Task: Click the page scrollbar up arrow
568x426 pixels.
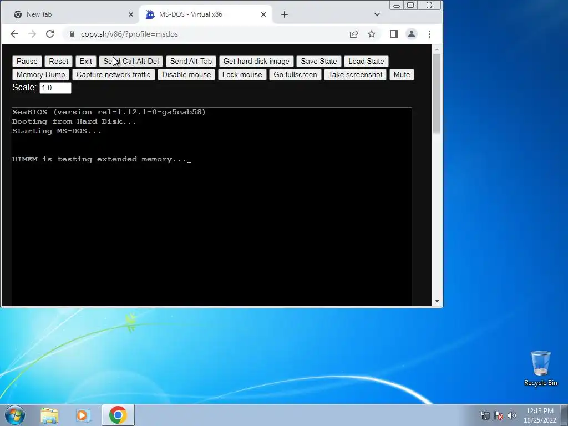Action: tap(437, 49)
